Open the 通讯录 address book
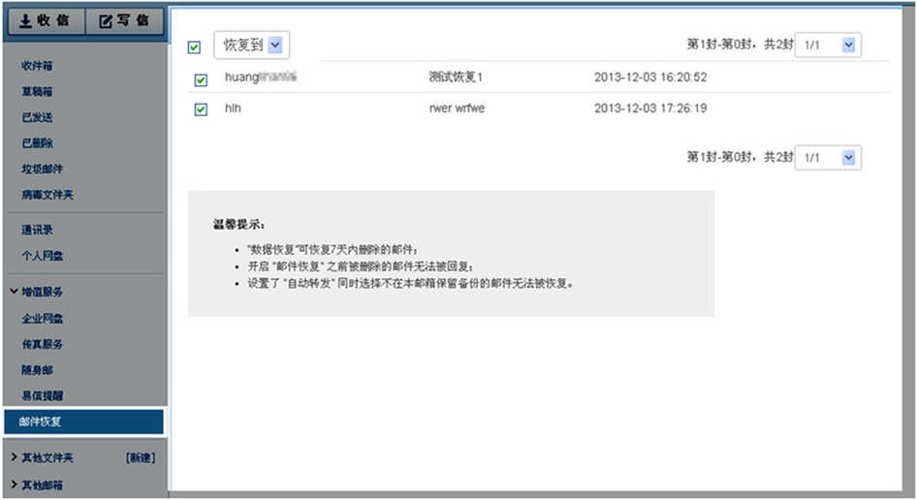 (x=37, y=231)
